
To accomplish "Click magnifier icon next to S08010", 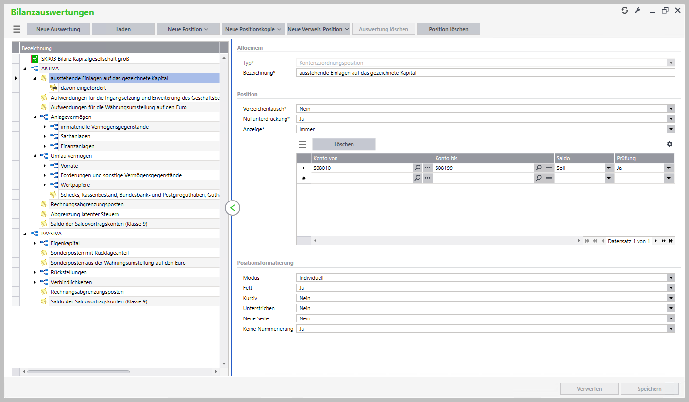I will tap(417, 167).
